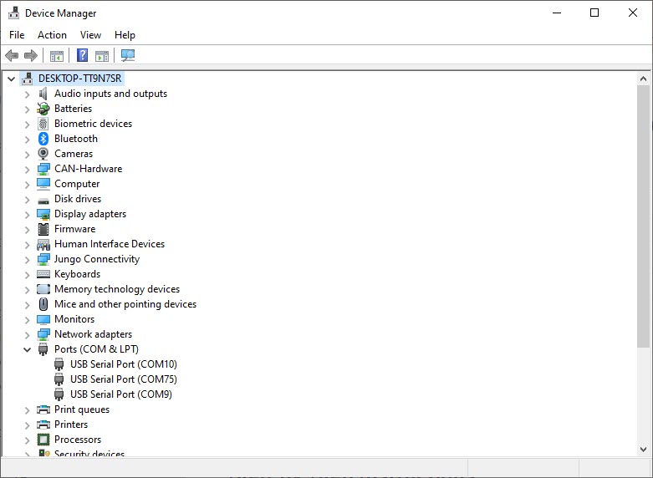Select the Human Interface Devices label
This screenshot has height=478, width=653.
coord(110,244)
